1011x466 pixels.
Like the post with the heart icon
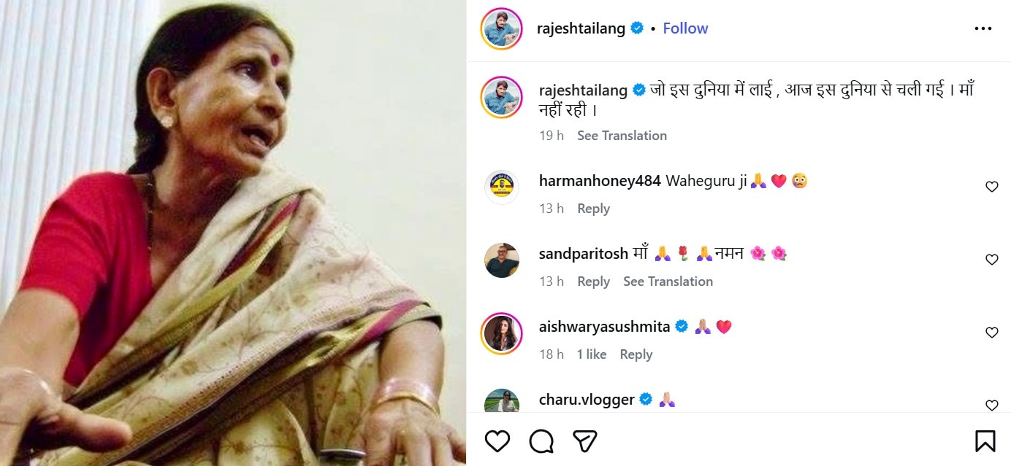[x=497, y=440]
